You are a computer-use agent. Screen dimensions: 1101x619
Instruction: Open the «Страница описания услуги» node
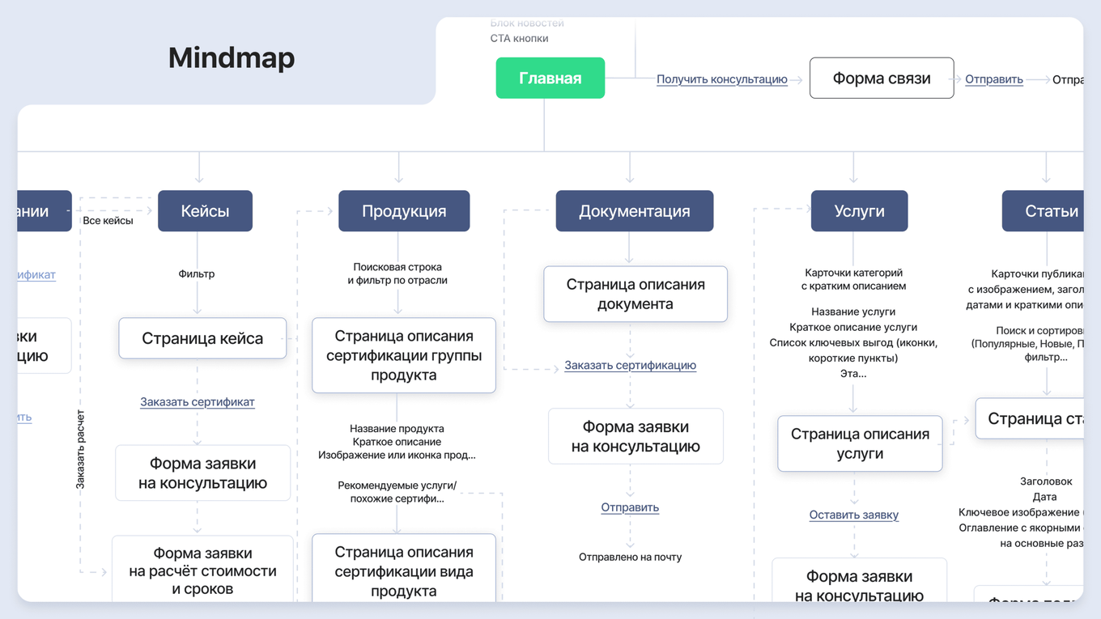coord(859,443)
